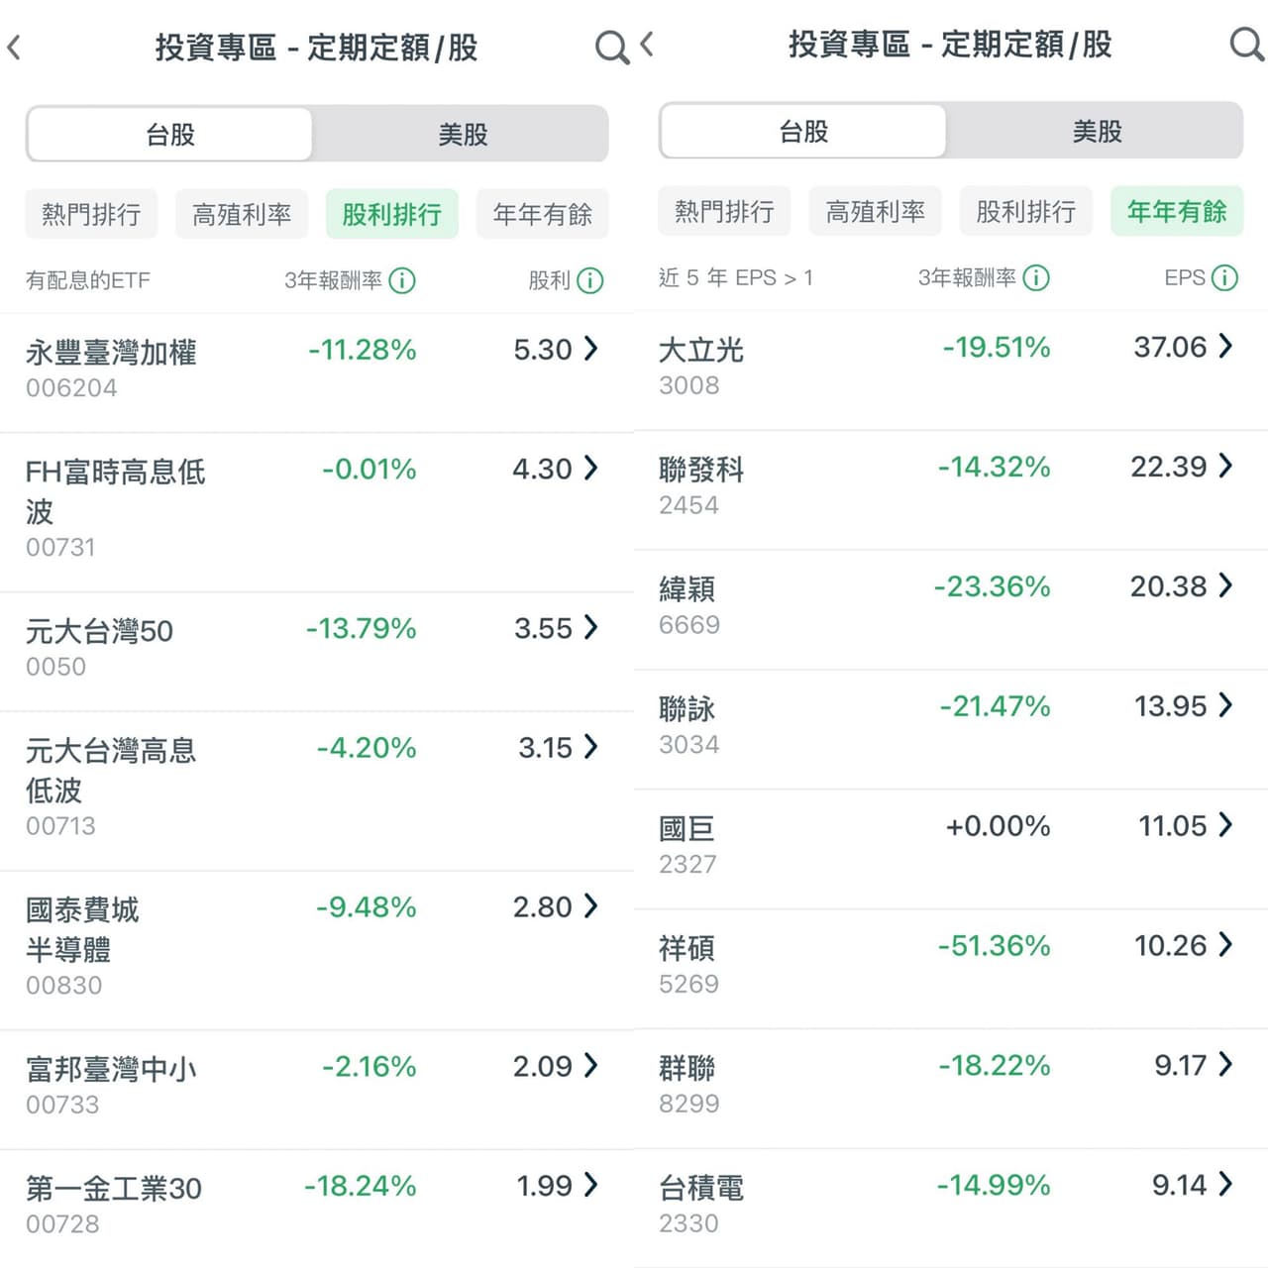Choose 高殖利率 filter on the left screen
1268x1268 pixels.
pyautogui.click(x=242, y=214)
